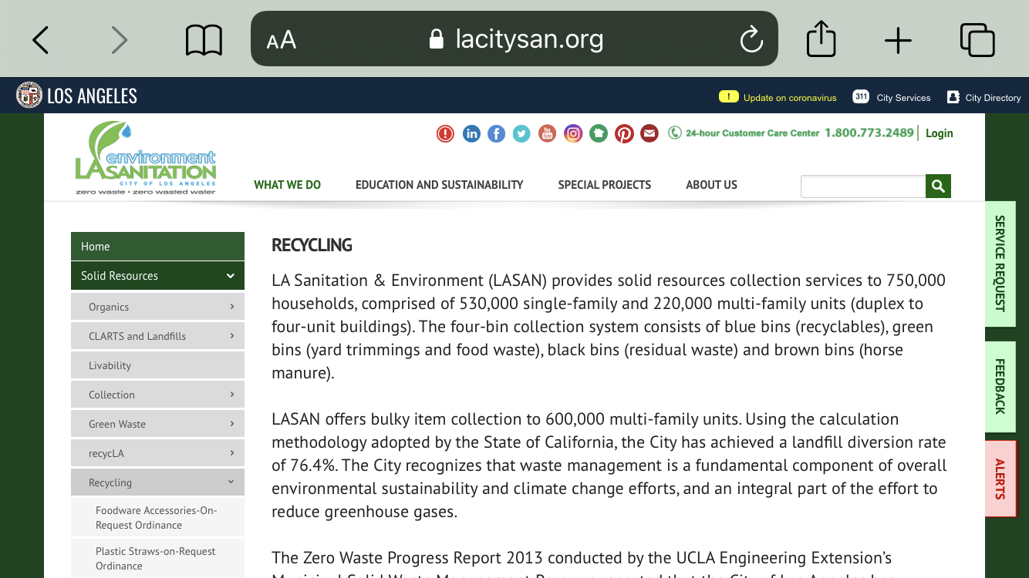
Task: Click the LOS ANGELES header text
Action: coord(92,96)
